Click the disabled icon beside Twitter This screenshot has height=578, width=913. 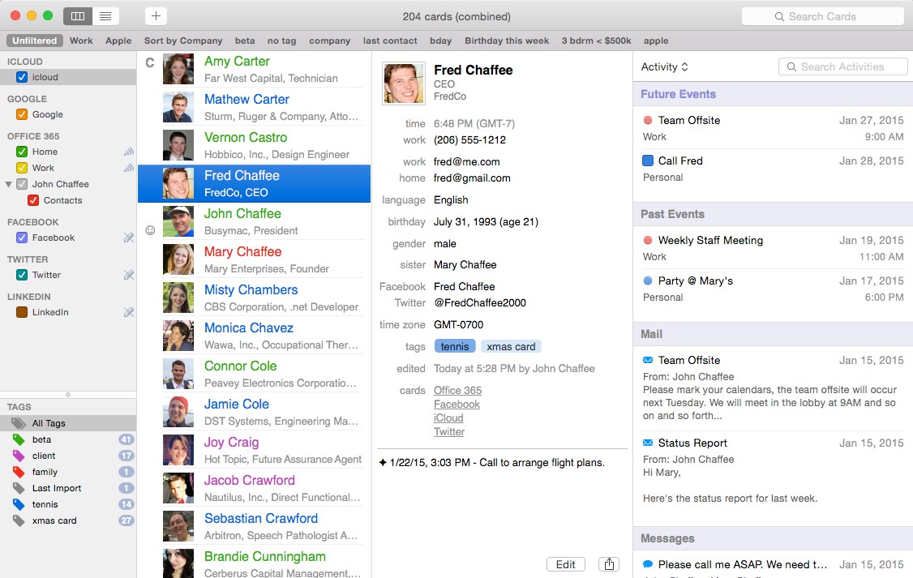(129, 275)
